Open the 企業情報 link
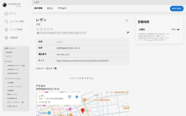Viewport: 186px width, 116px height. coord(11,83)
